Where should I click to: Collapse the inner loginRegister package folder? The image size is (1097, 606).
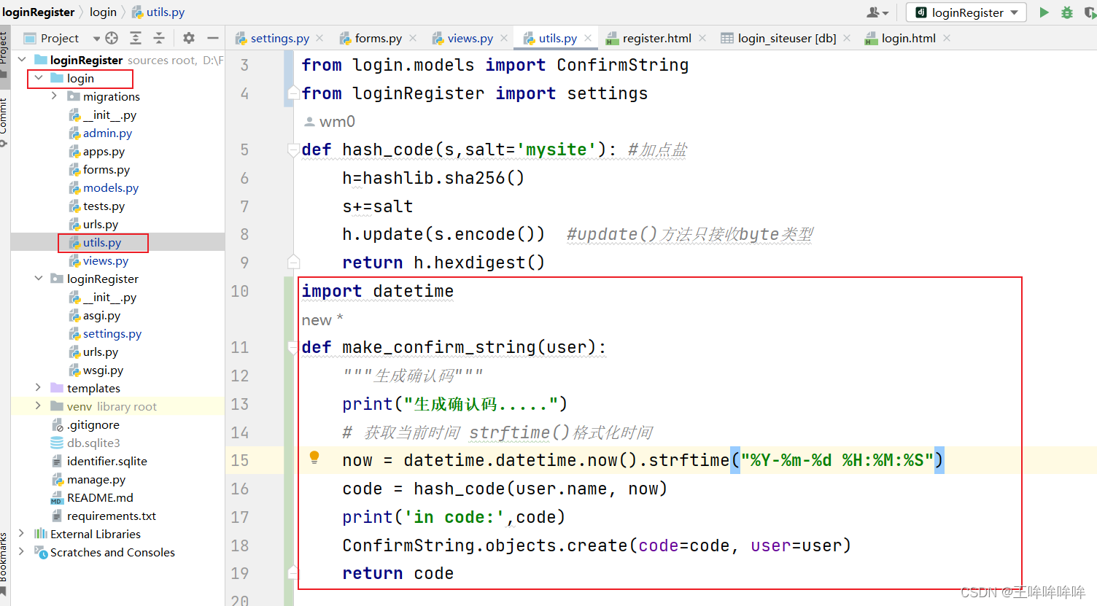pyautogui.click(x=39, y=279)
